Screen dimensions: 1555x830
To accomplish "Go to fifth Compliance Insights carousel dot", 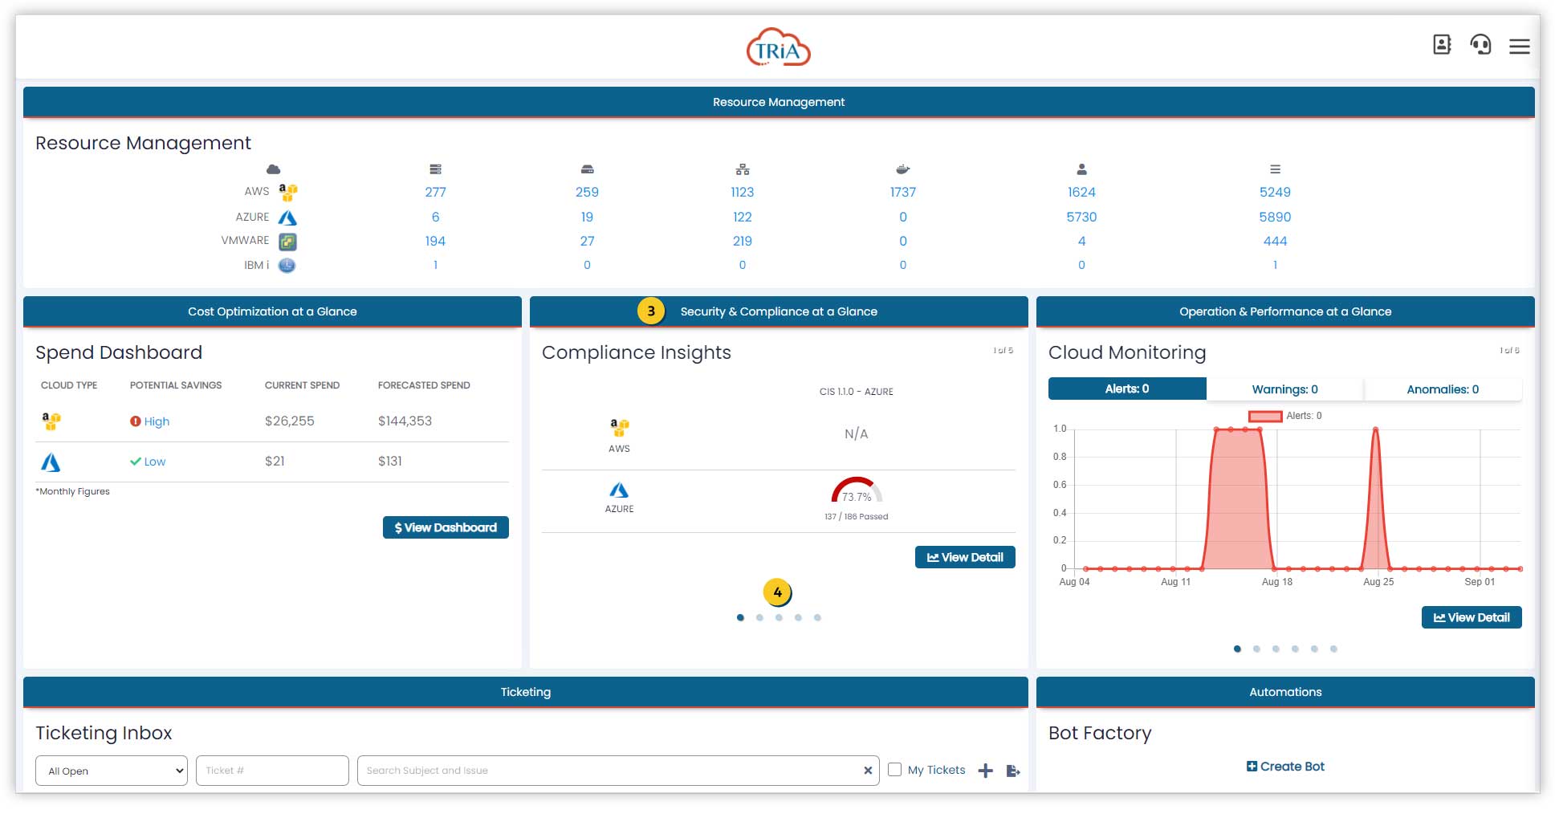I will tap(817, 617).
